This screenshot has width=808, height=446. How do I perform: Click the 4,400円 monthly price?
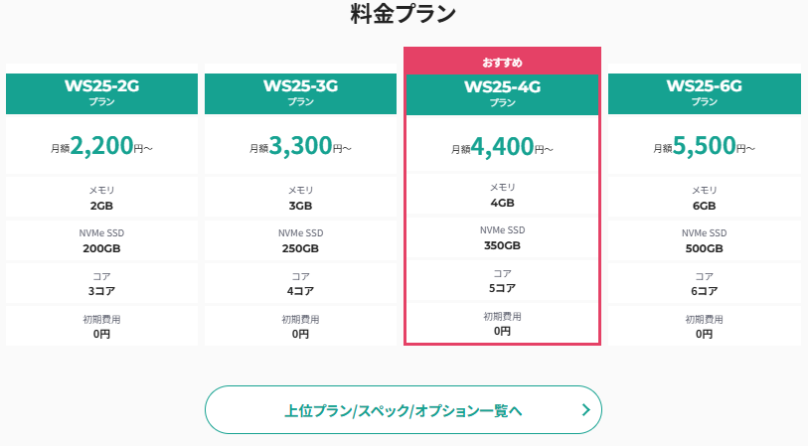point(502,148)
